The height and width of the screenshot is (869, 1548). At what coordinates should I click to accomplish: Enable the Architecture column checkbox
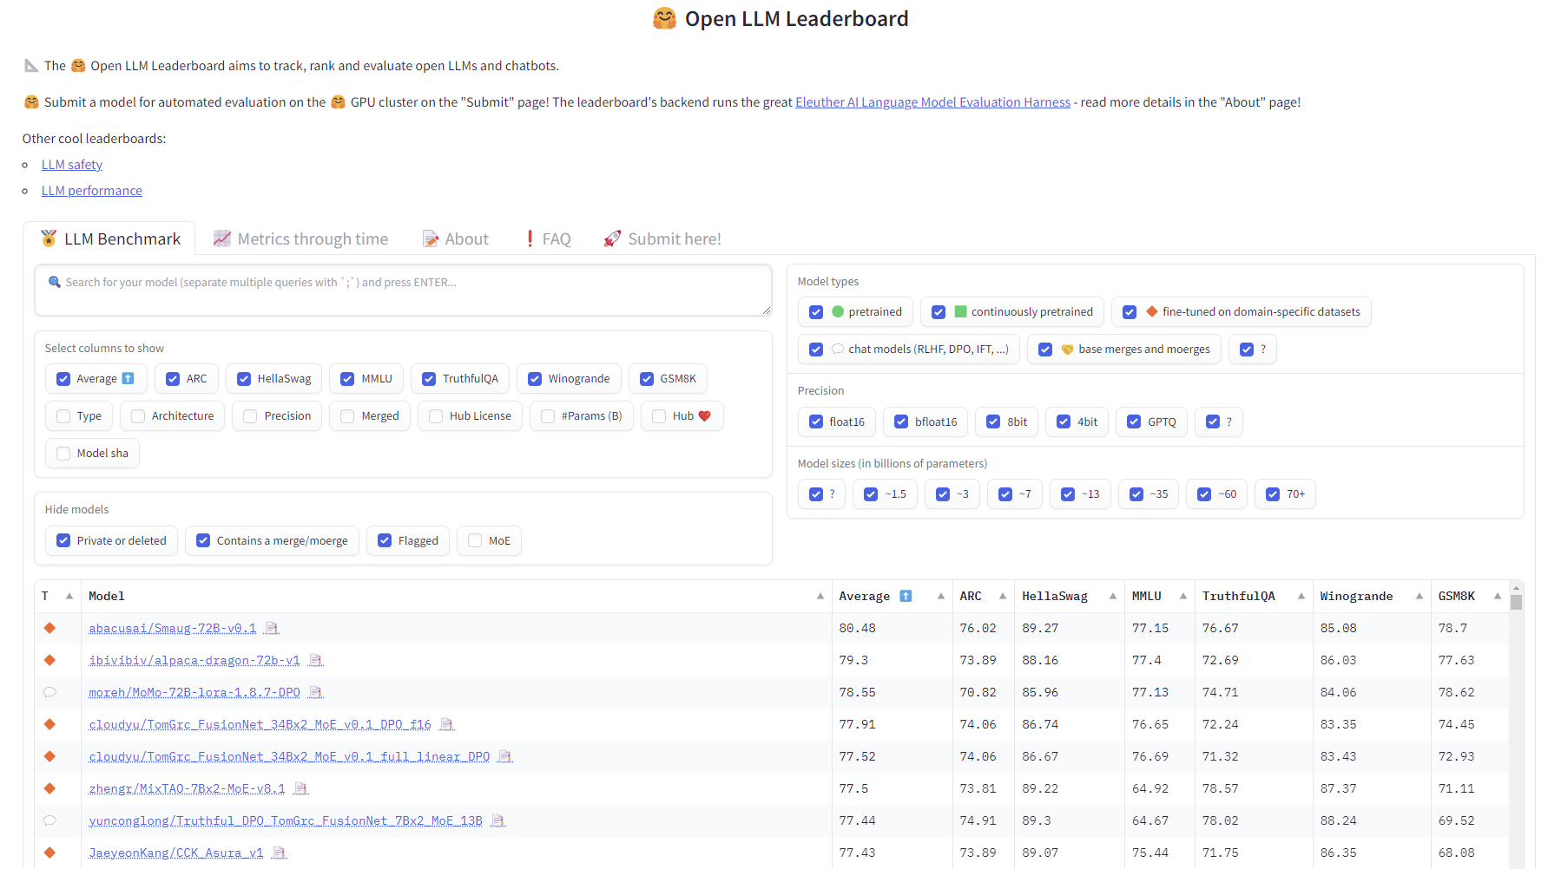tap(138, 416)
